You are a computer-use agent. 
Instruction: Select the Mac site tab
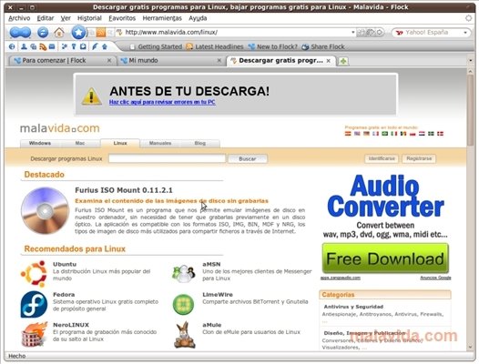[x=80, y=143]
